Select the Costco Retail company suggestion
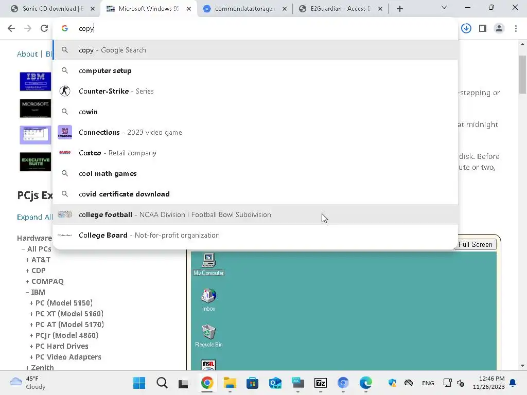The image size is (527, 395). [x=255, y=153]
